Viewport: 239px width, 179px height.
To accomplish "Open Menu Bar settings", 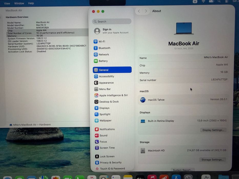I will tap(102, 89).
